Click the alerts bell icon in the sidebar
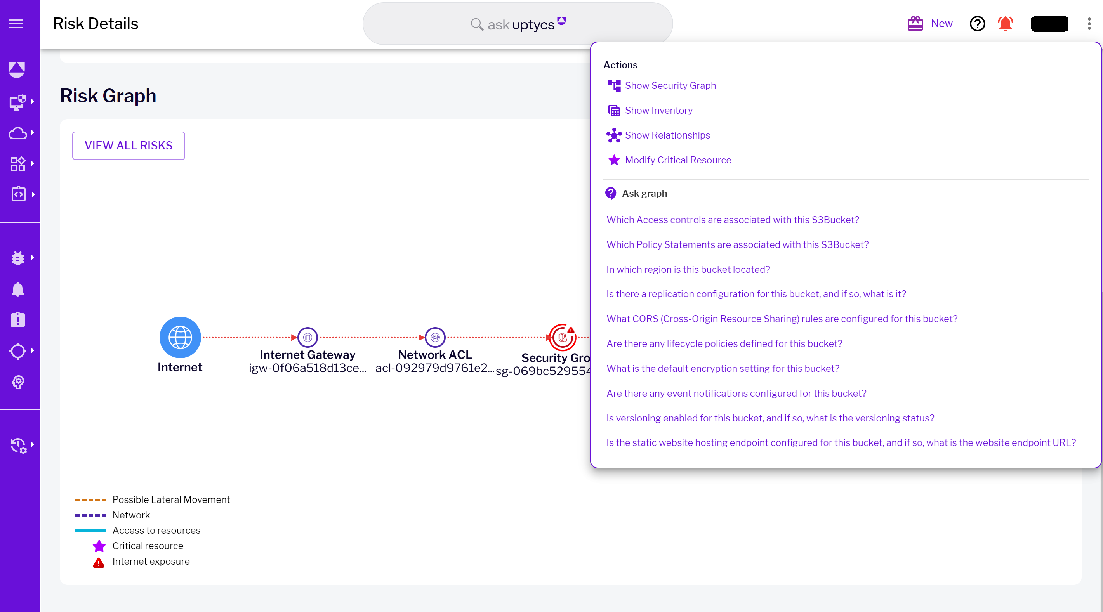This screenshot has height=612, width=1103. (17, 289)
